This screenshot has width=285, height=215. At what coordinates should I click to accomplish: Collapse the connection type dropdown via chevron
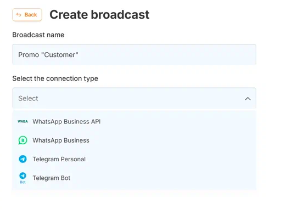pyautogui.click(x=248, y=99)
